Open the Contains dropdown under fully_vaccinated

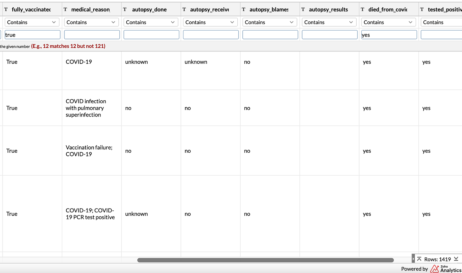coord(32,22)
